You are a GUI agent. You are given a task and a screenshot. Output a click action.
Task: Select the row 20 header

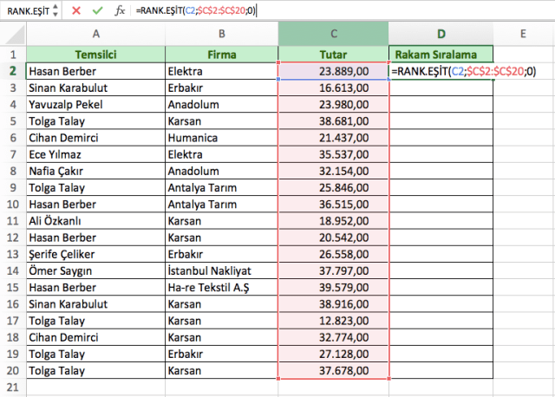(x=12, y=371)
